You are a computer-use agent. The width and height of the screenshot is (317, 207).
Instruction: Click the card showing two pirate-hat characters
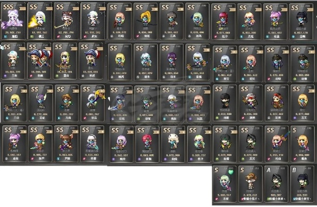39,61
